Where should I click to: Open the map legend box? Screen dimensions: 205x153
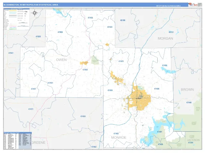point(16,19)
